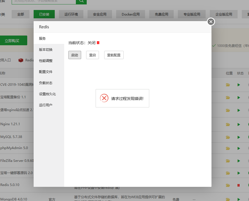Open folder location for 堡塔nginx站点加速 row
249x201 pixels.
coord(228,110)
